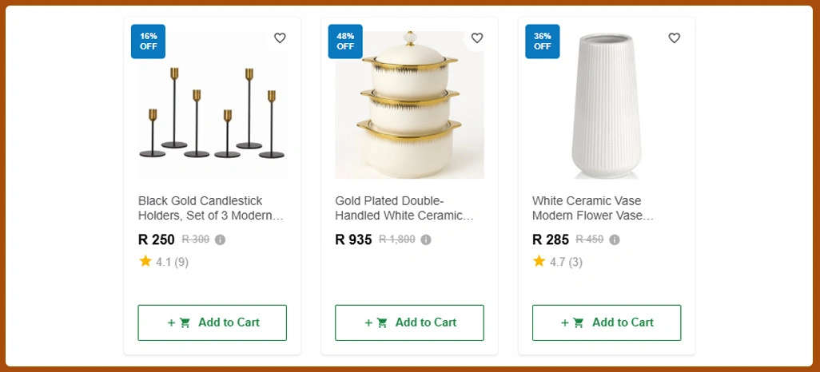Viewport: 820px width, 372px height.
Task: Add Gold Plated Ceramic set to cart
Action: point(409,323)
